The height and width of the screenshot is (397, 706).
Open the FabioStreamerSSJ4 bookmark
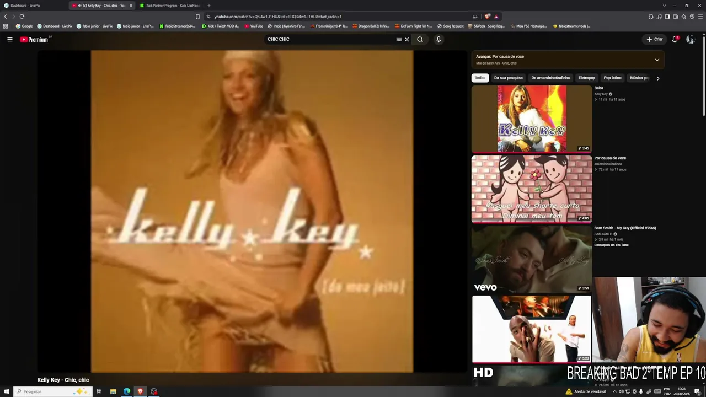[178, 26]
